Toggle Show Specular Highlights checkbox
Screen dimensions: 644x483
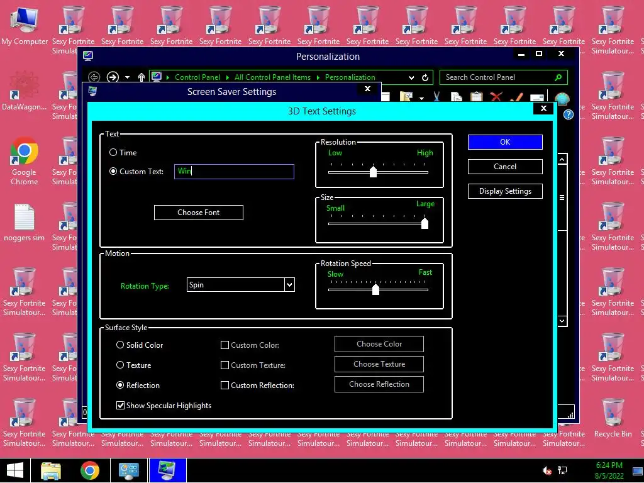[120, 406]
